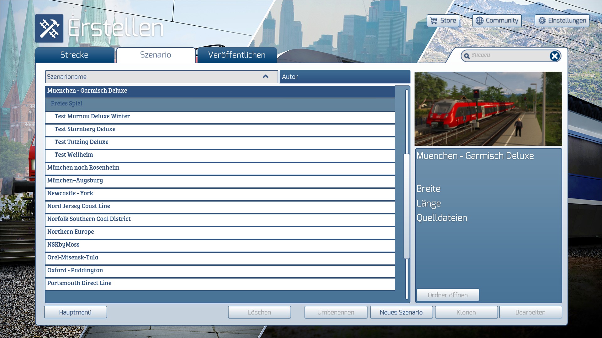Image resolution: width=602 pixels, height=338 pixels.
Task: Select the Test Murnau Deluxe Winter scenario
Action: tap(92, 116)
